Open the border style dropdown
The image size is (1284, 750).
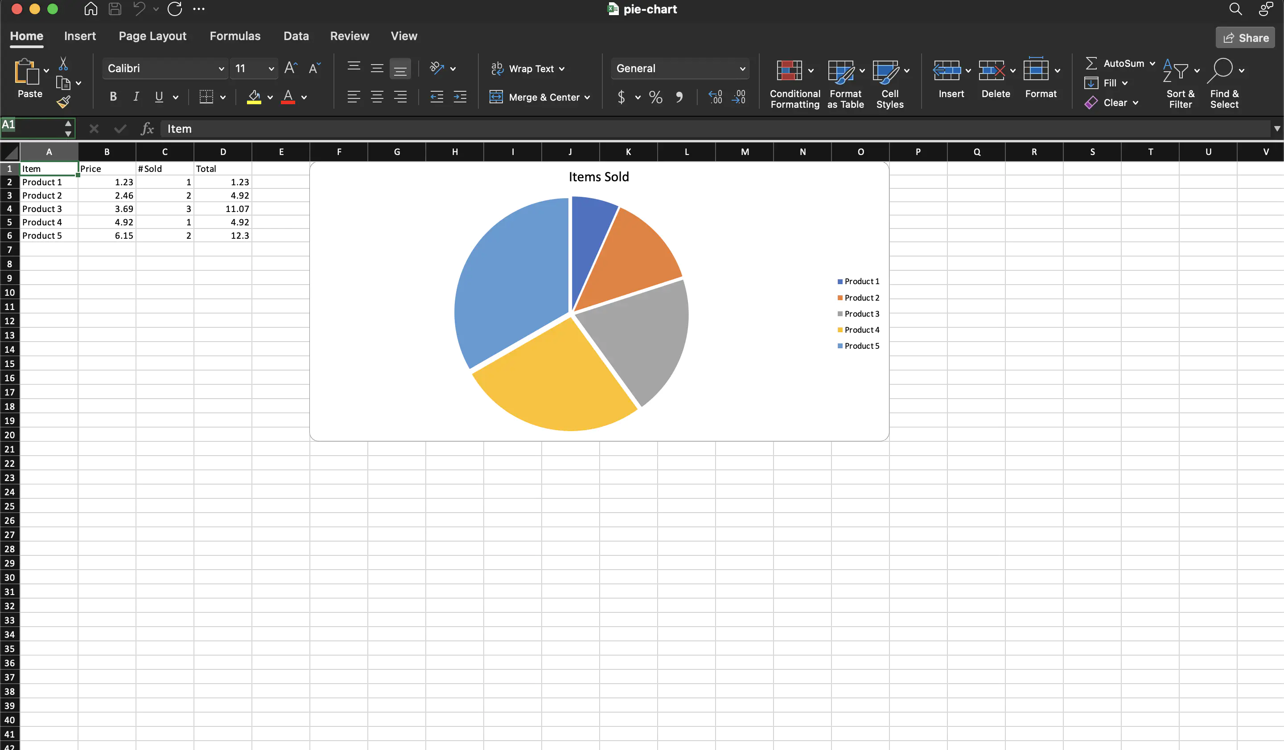coord(222,97)
